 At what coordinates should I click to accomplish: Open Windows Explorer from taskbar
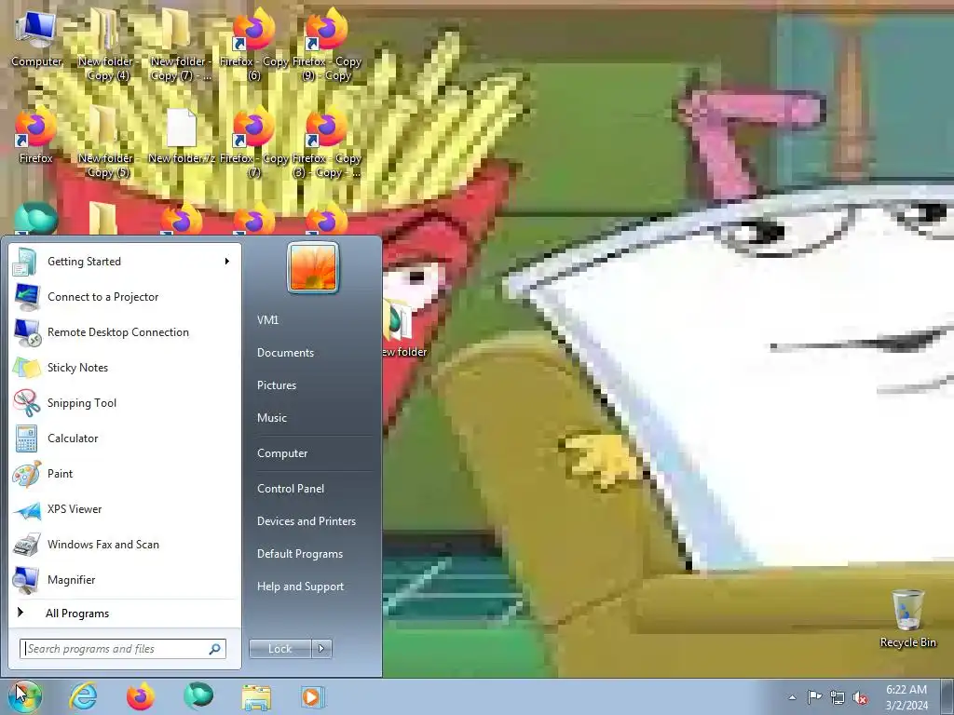point(256,696)
